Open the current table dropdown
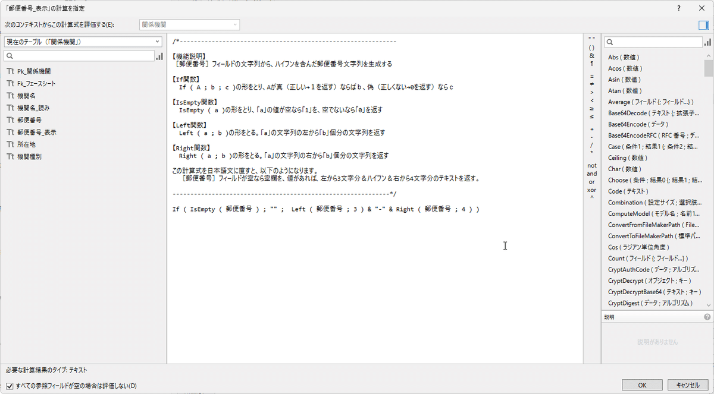714x394 pixels. point(83,42)
